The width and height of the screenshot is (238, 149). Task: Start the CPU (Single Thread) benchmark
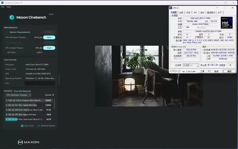point(49,48)
